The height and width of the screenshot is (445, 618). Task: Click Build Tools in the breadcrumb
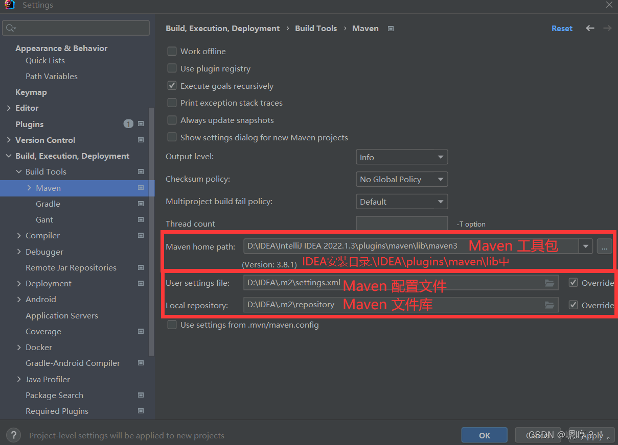(x=316, y=29)
